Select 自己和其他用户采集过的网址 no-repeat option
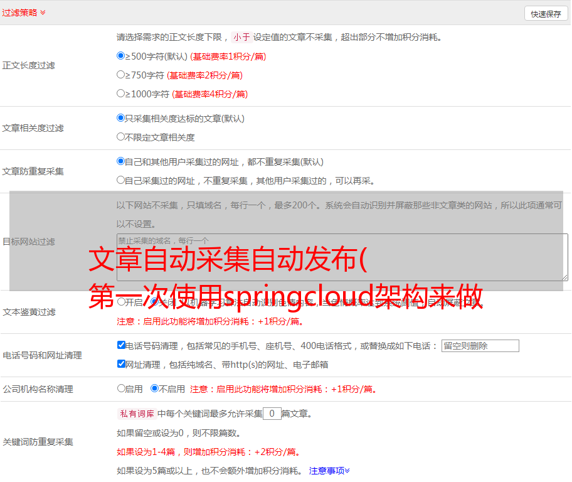Screen dimensions: 572x482 120,161
